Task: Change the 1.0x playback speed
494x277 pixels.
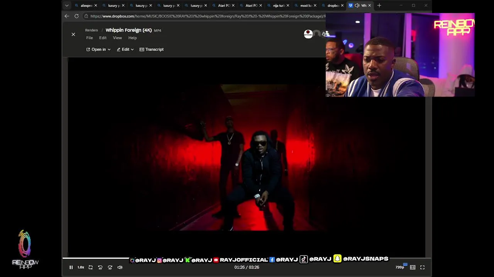Action: tap(81, 267)
